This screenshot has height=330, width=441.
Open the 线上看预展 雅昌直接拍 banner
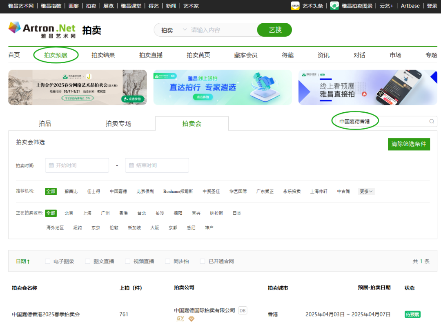[368, 87]
